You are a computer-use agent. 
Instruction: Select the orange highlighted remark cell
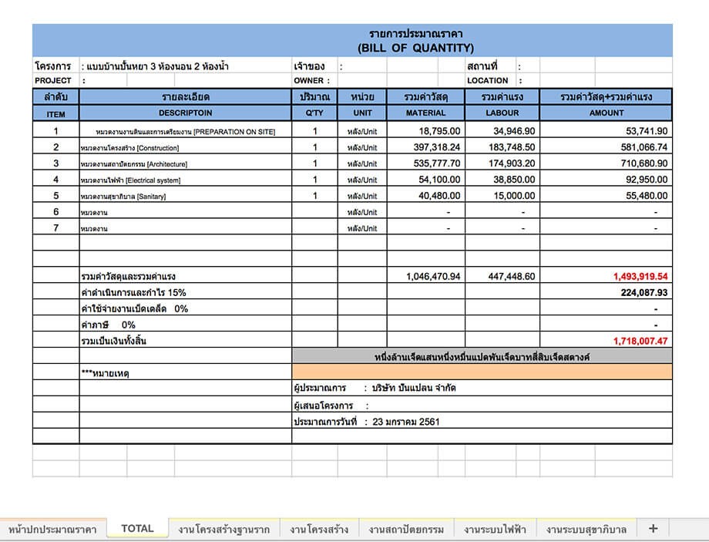click(x=482, y=372)
